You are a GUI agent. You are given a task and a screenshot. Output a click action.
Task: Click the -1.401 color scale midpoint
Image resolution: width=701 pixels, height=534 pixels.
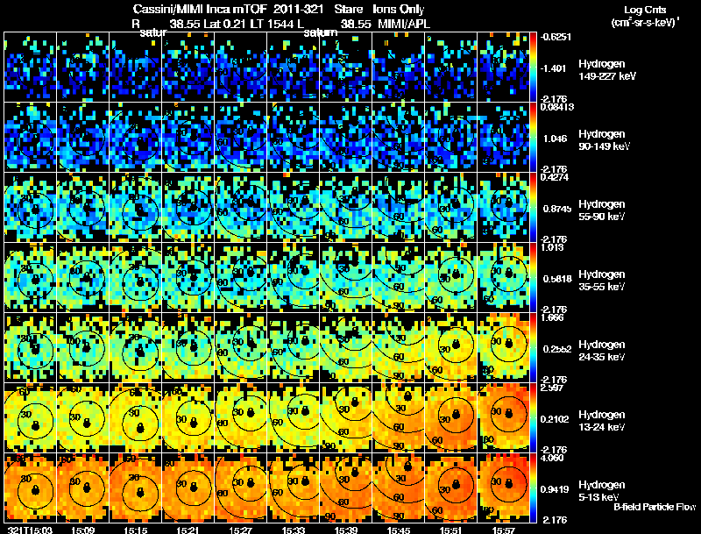[x=554, y=68]
